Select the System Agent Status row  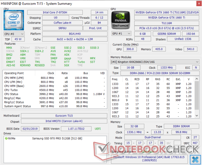(55, 106)
